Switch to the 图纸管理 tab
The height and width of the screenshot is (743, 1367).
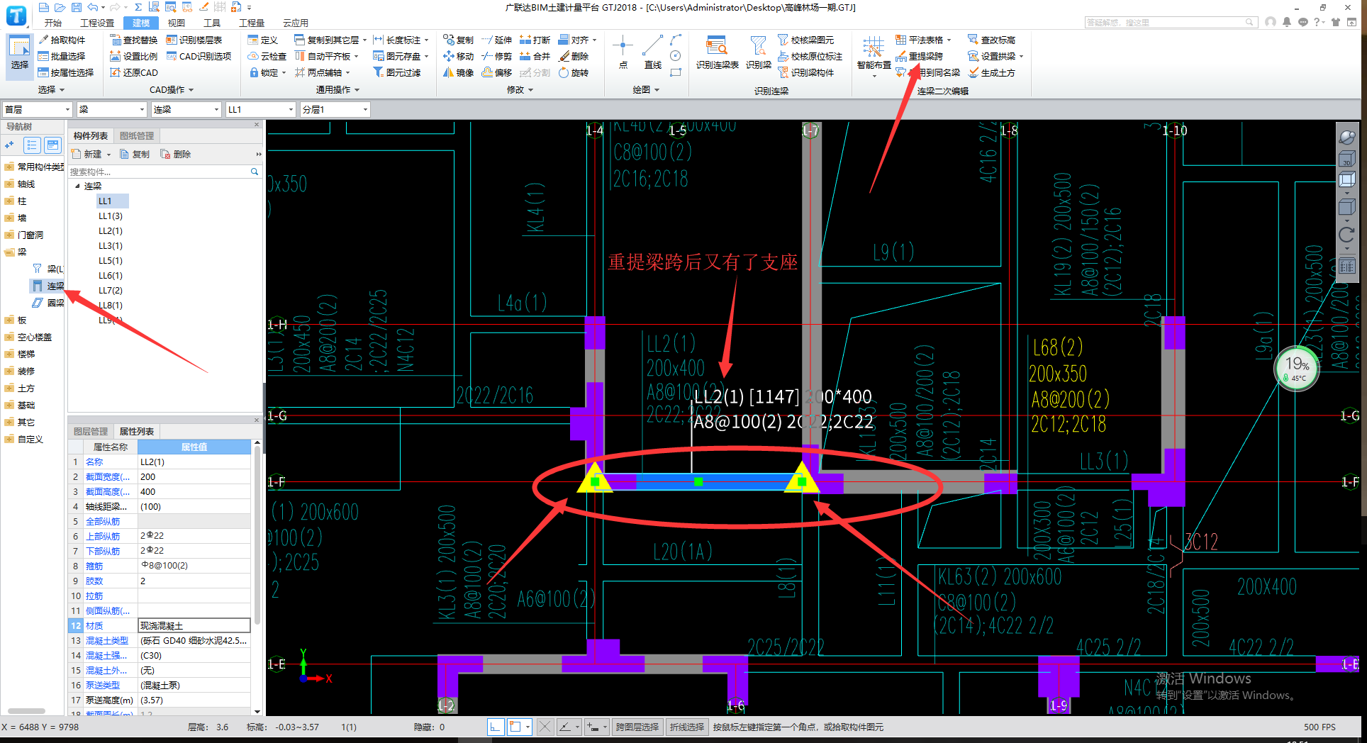coord(137,135)
